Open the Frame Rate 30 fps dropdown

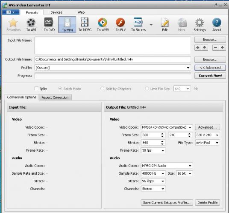pyautogui.click(x=163, y=150)
